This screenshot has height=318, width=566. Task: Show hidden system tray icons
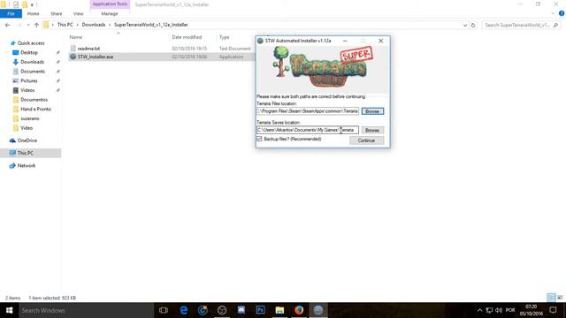(x=479, y=310)
